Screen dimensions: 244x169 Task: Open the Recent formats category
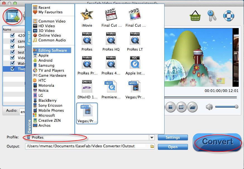42,8
